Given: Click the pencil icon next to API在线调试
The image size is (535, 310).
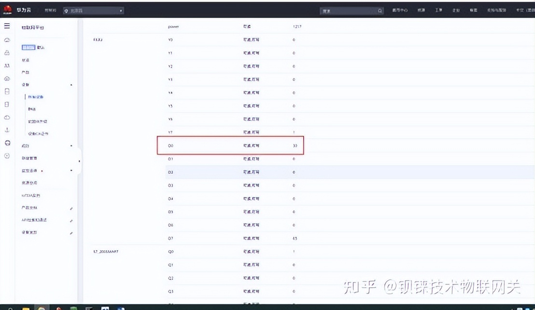Looking at the screenshot, I should coord(71,221).
